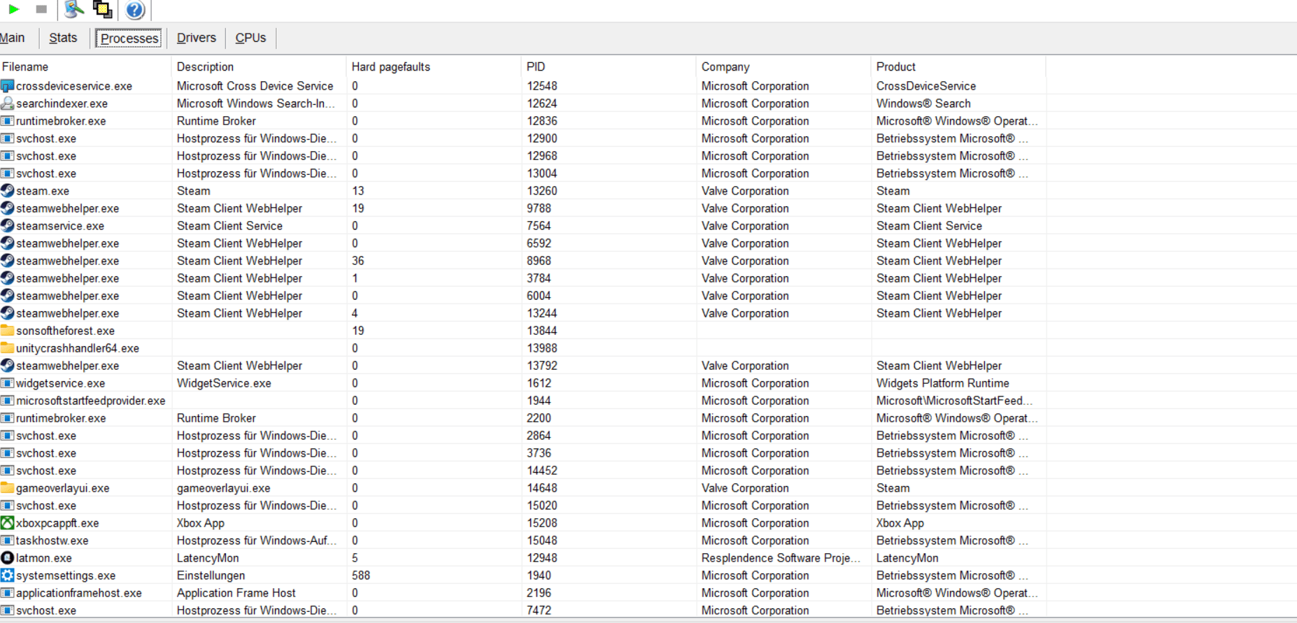Select the Processes tab

(129, 38)
